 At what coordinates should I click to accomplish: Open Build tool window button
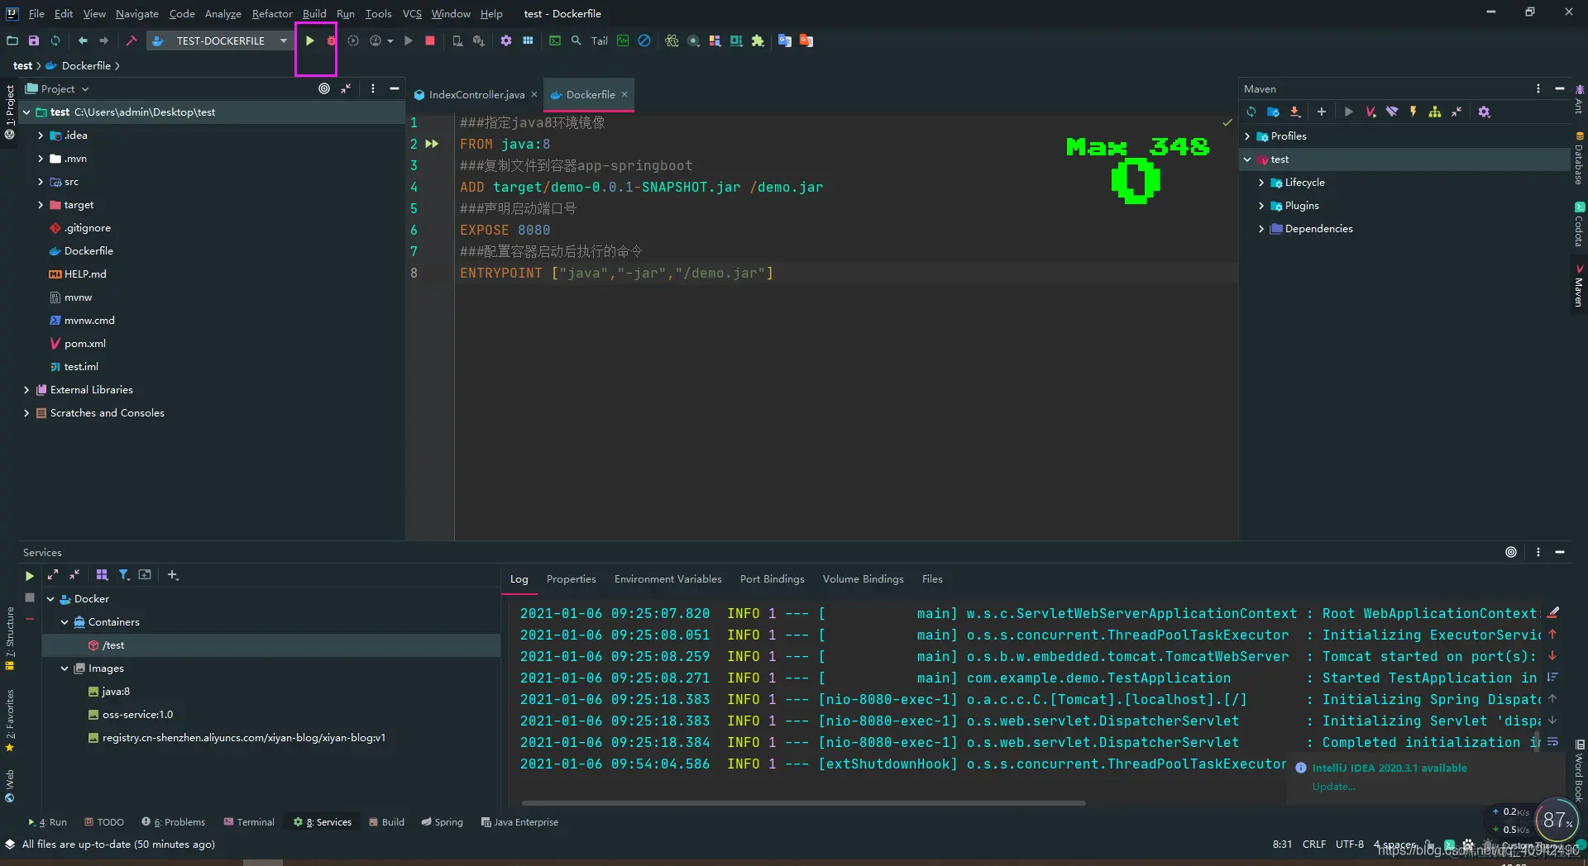click(x=386, y=822)
